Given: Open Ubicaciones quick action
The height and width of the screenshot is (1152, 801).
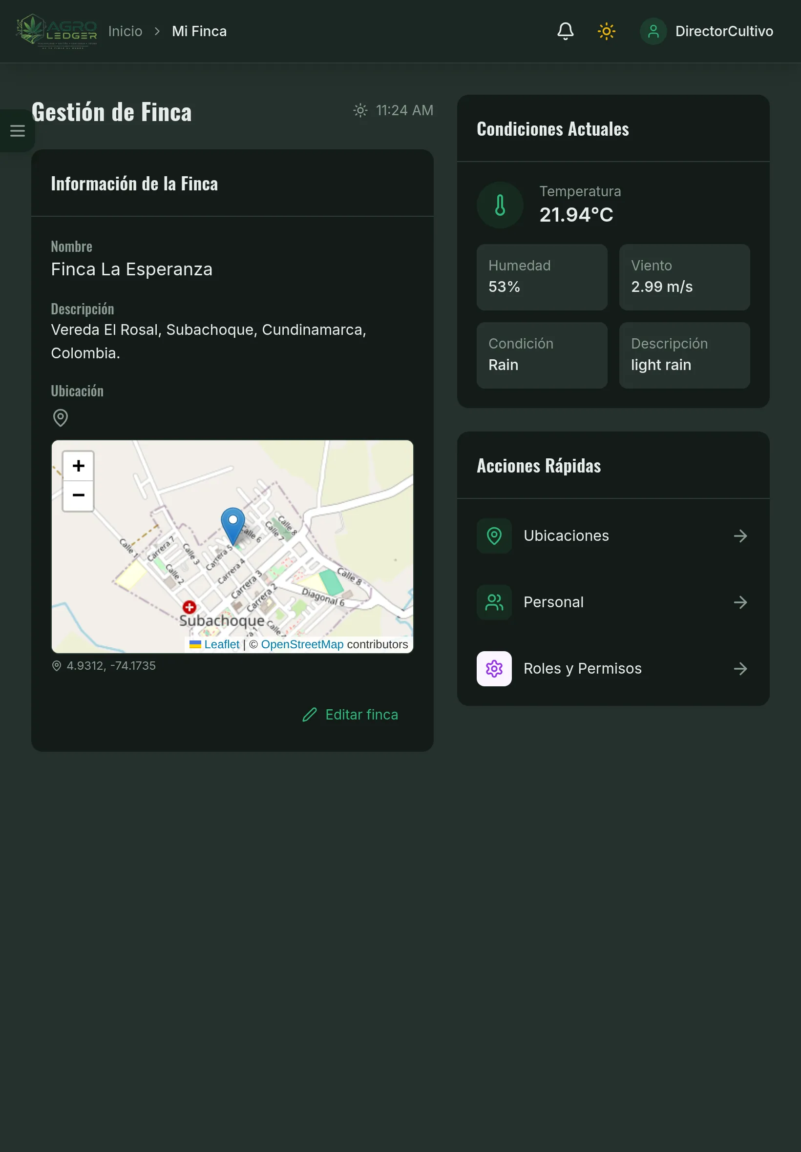Looking at the screenshot, I should click(x=613, y=536).
